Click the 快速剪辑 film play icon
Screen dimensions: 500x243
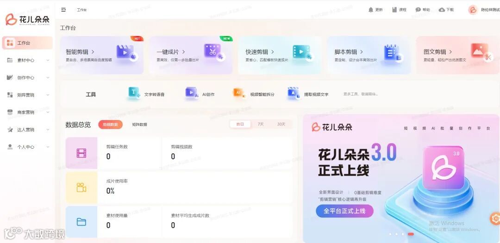[303, 53]
